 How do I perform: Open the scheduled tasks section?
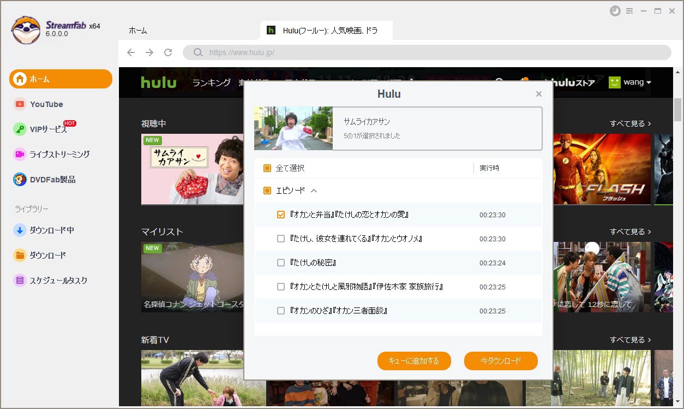[50, 281]
